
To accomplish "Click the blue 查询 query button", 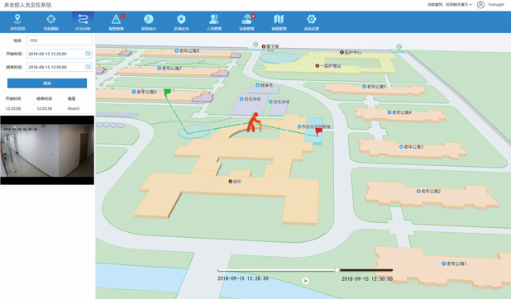I will pos(47,83).
